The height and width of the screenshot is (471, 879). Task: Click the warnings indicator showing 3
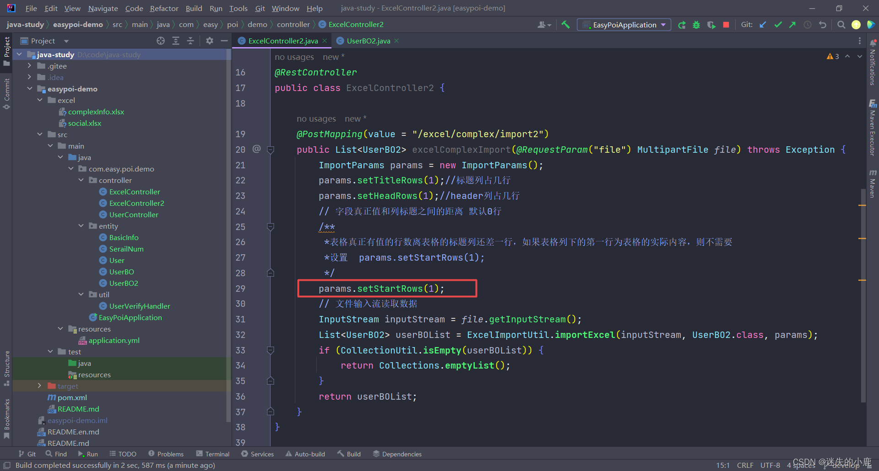[833, 56]
